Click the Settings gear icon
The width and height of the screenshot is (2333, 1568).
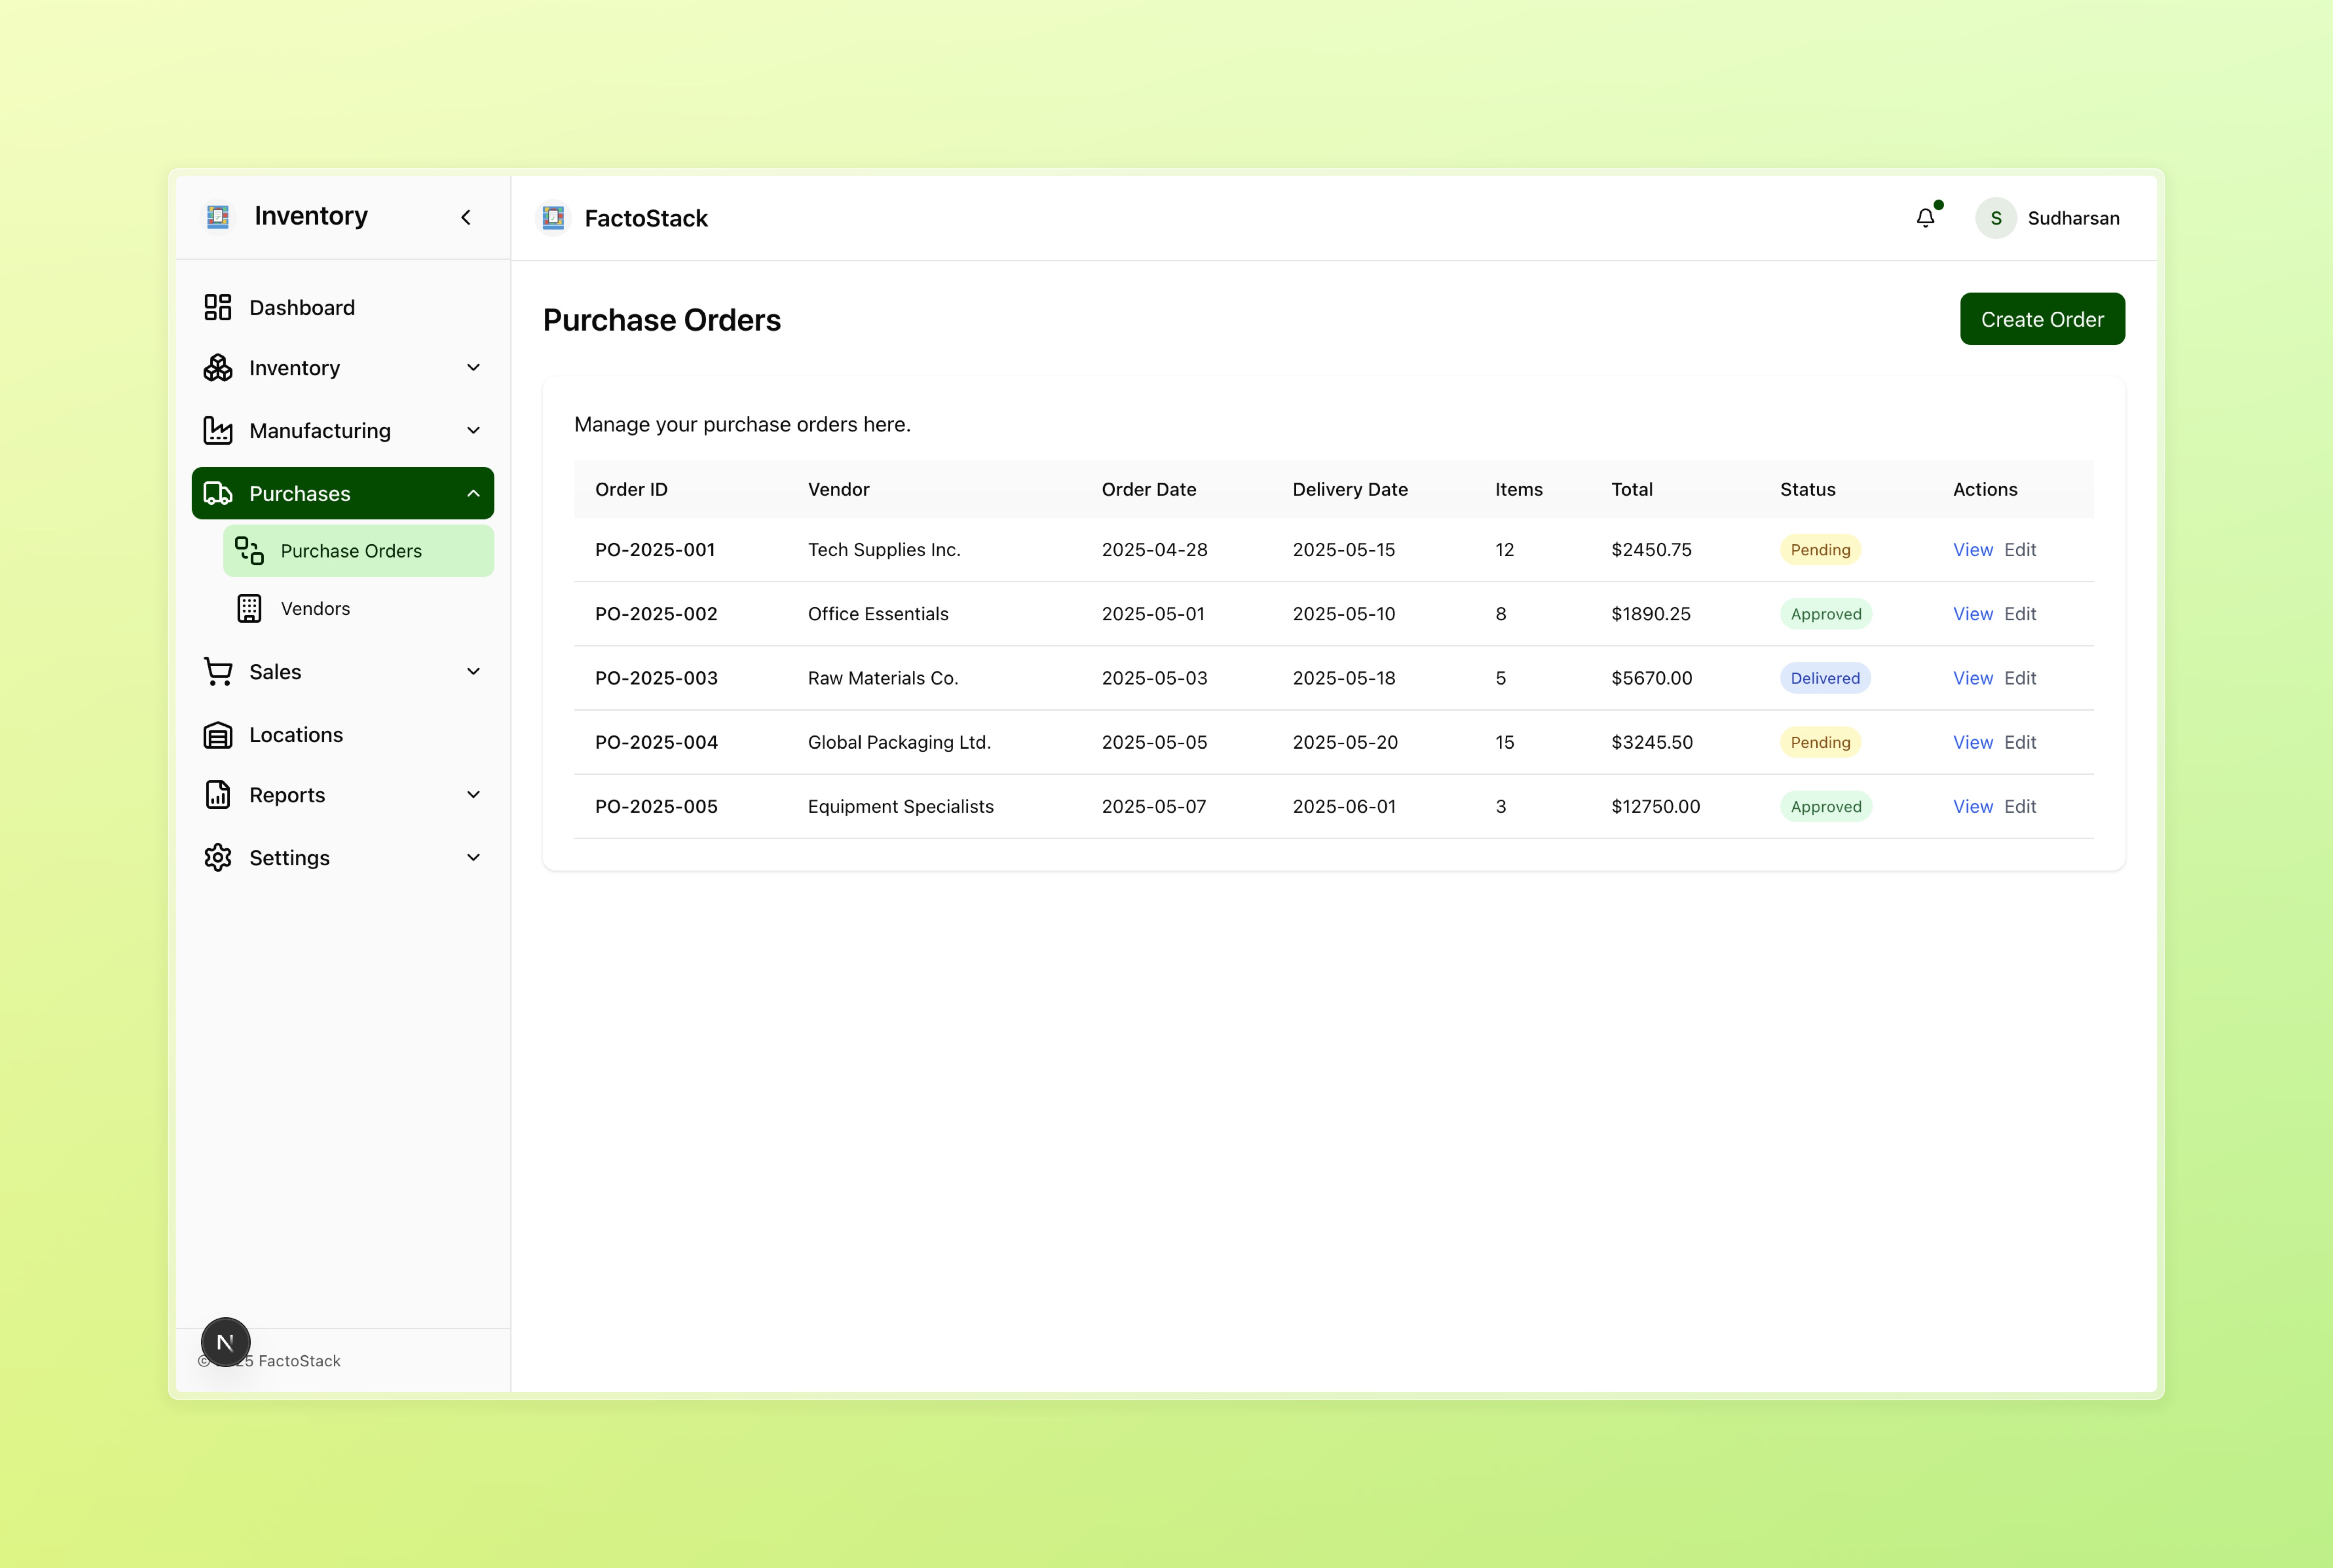point(218,858)
